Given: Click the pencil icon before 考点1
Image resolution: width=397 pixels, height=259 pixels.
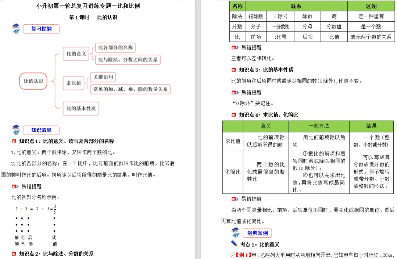Looking at the screenshot, I should [235, 244].
